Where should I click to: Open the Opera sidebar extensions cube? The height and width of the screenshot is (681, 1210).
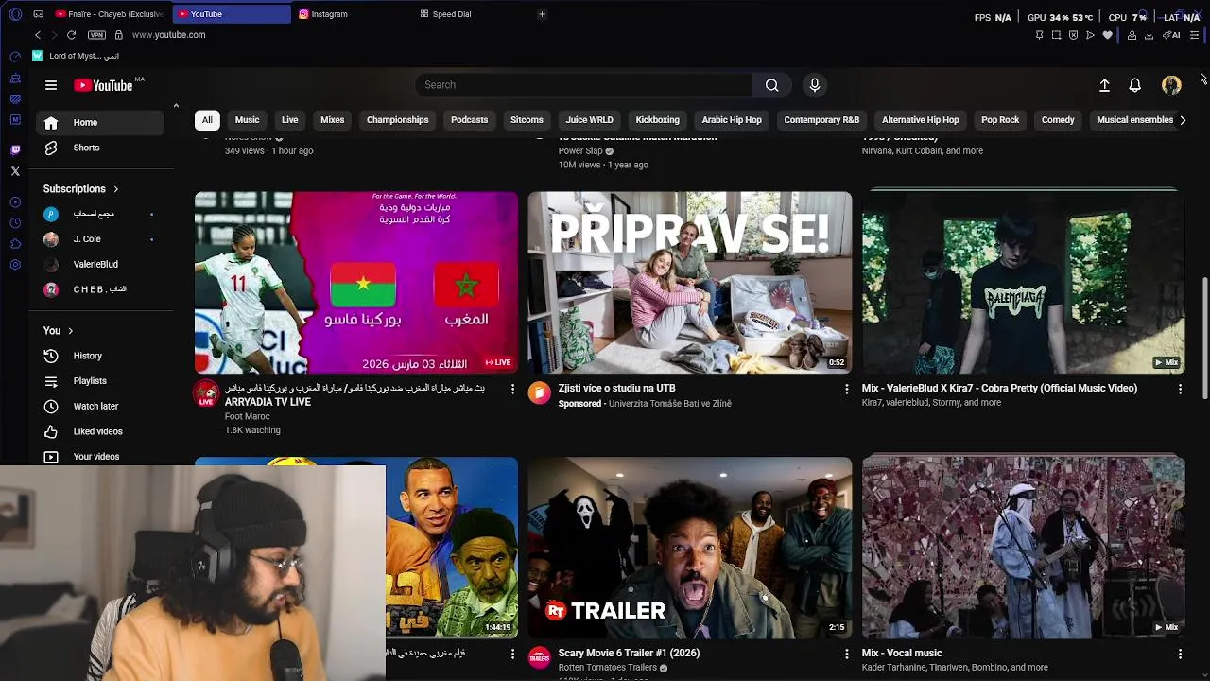click(15, 244)
